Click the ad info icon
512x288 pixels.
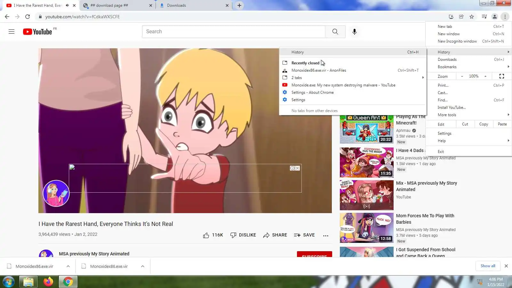292,168
